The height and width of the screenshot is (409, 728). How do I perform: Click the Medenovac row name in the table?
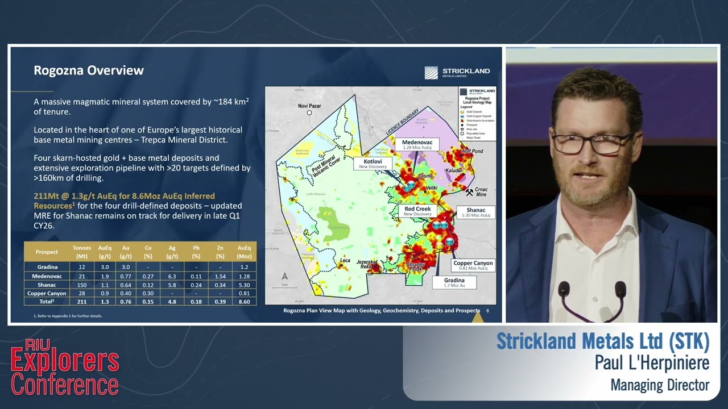coord(47,276)
